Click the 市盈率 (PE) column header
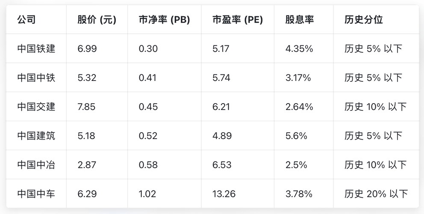 (x=237, y=20)
